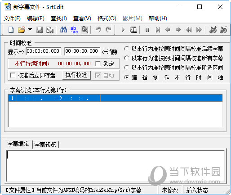Viewport: 231px width, 195px height.
Task: Click the right arrow toolbar icon
Action: [178, 30]
